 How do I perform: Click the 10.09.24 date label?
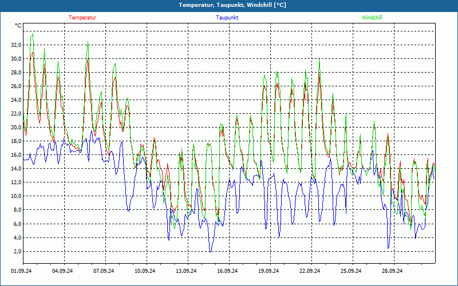(x=145, y=271)
